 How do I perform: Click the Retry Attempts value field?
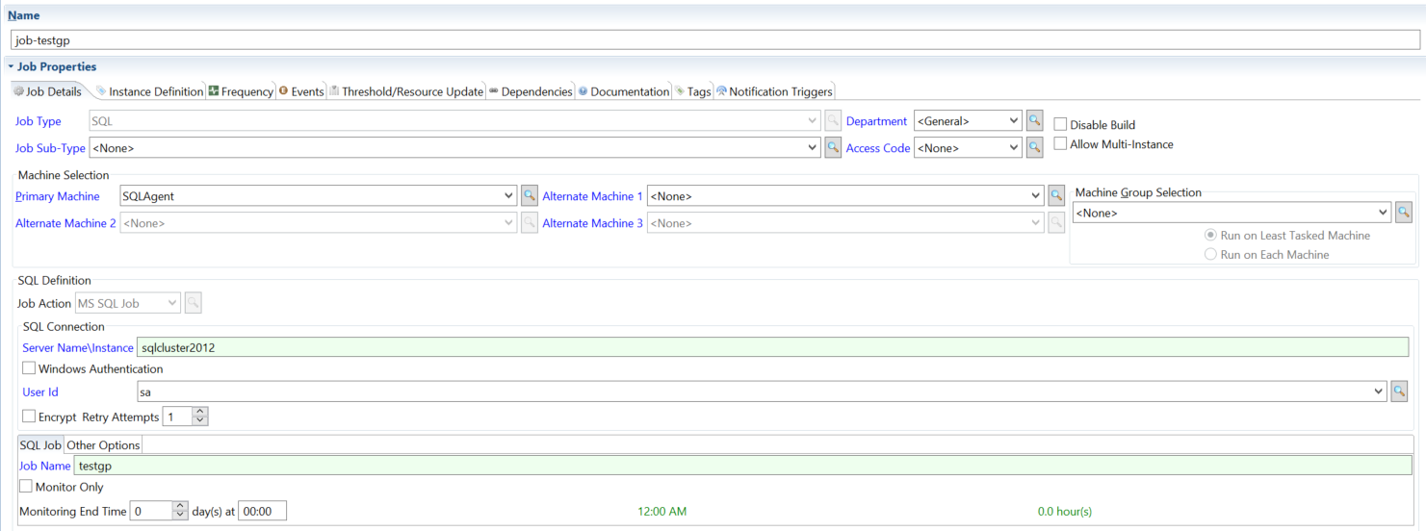click(x=178, y=417)
